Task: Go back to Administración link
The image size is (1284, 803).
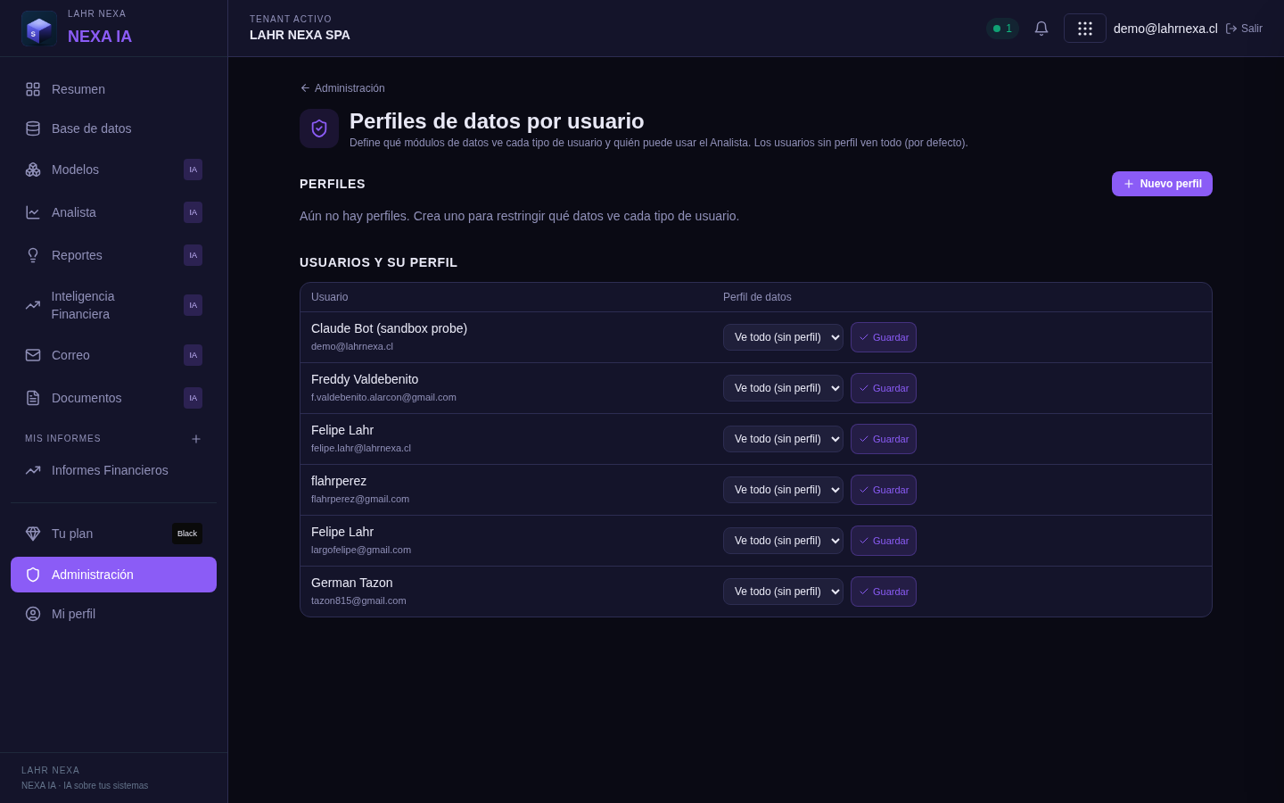Action: point(342,88)
